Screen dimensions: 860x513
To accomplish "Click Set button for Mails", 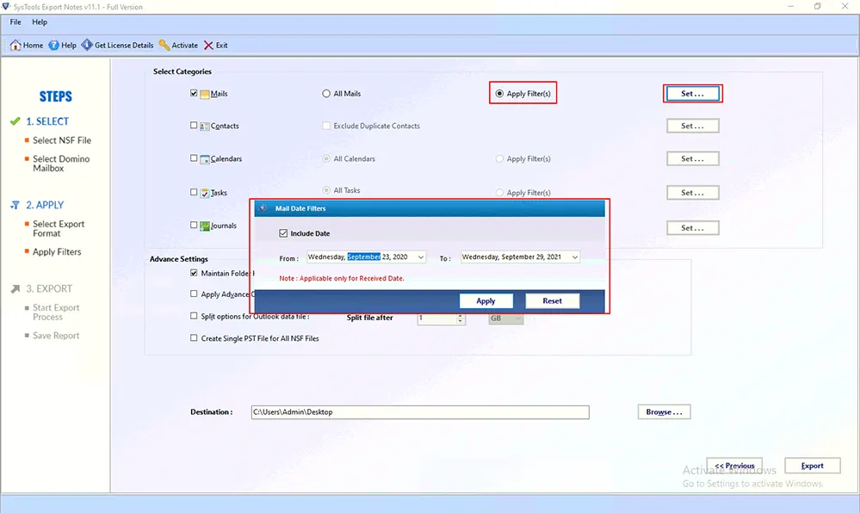I will click(693, 94).
